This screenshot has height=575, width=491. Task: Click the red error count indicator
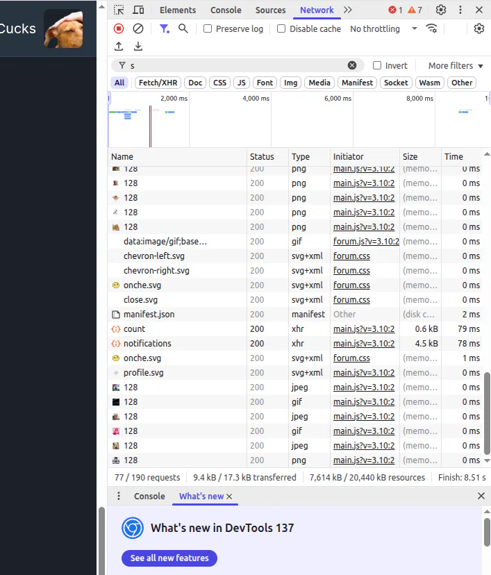point(396,10)
